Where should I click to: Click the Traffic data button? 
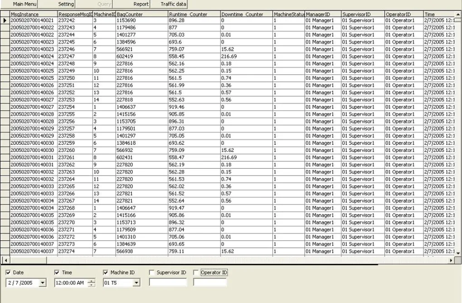tap(173, 4)
